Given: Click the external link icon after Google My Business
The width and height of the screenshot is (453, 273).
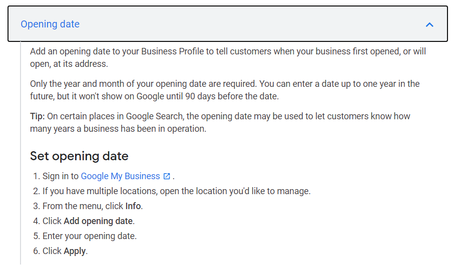Looking at the screenshot, I should click(x=167, y=176).
